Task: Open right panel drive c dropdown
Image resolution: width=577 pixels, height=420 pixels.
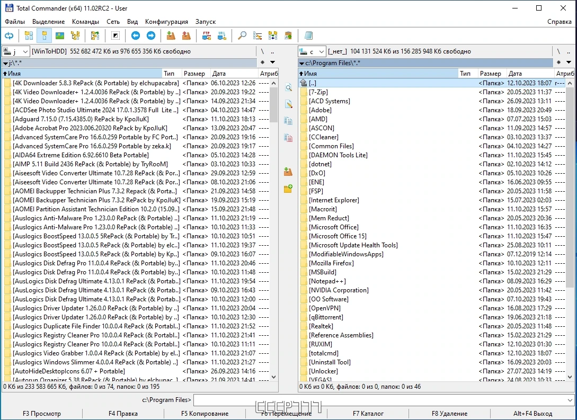Action: [312, 51]
